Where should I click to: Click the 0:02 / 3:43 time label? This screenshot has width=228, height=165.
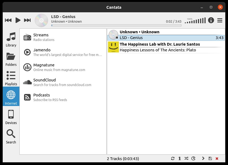coord(174,22)
